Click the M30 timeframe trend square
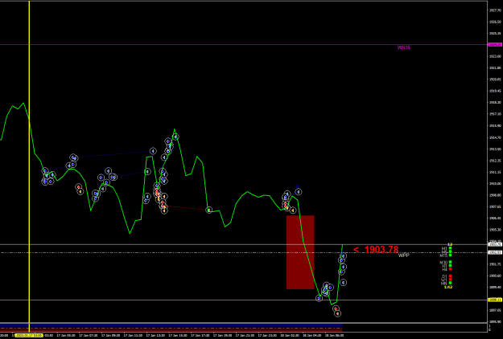503x339 pixels. (x=450, y=262)
